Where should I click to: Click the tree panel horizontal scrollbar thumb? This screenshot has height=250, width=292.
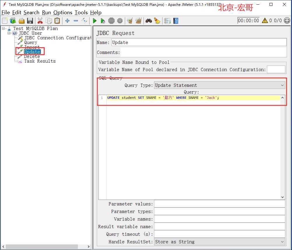click(42, 247)
